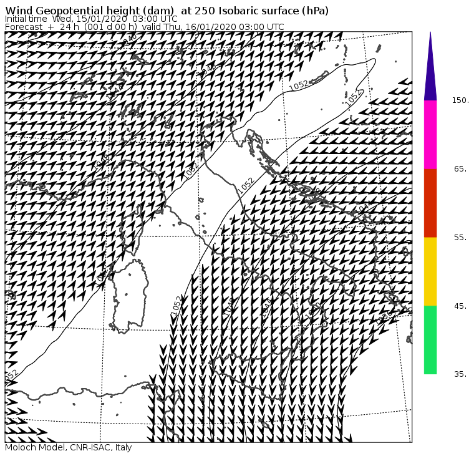Click the Sardinia island outline on the map
474x456 pixels.
(x=130, y=296)
